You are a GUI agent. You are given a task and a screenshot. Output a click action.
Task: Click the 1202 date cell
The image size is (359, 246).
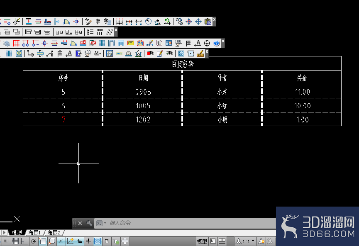[142, 119]
